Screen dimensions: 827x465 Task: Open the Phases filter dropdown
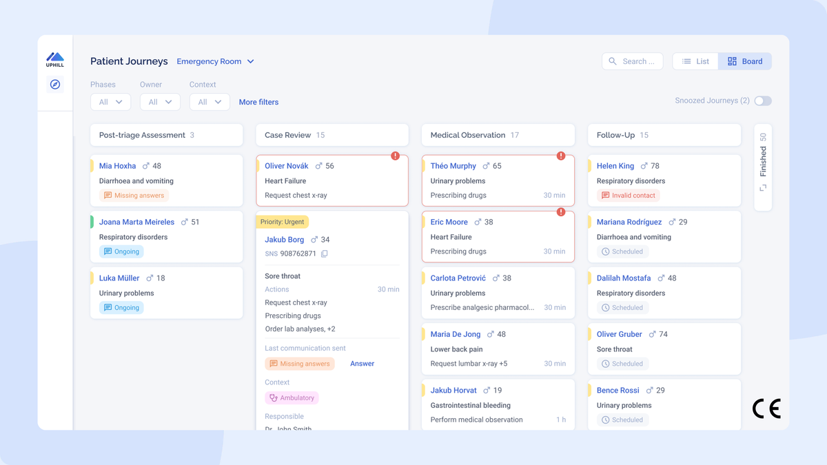click(110, 102)
